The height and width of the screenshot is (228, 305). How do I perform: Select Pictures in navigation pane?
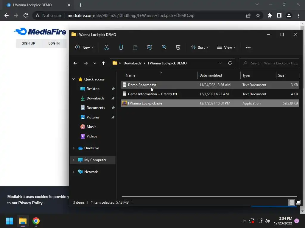pos(93,117)
